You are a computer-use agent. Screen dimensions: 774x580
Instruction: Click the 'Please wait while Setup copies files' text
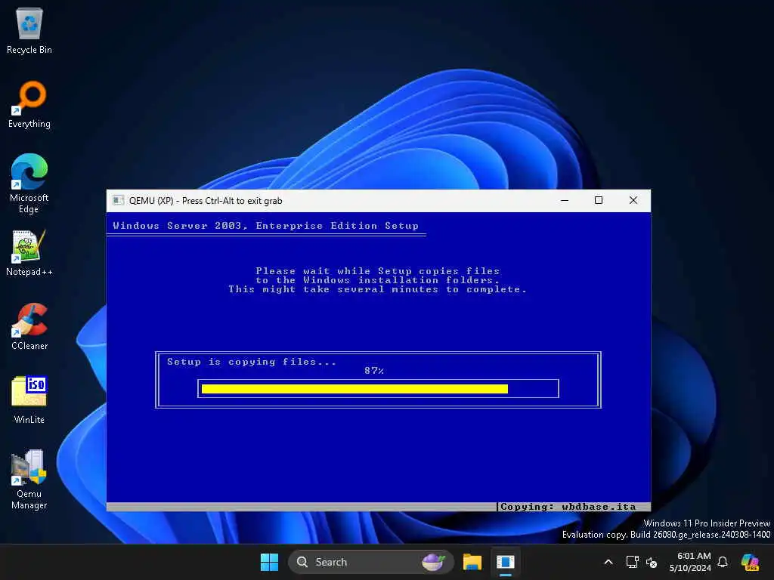378,271
